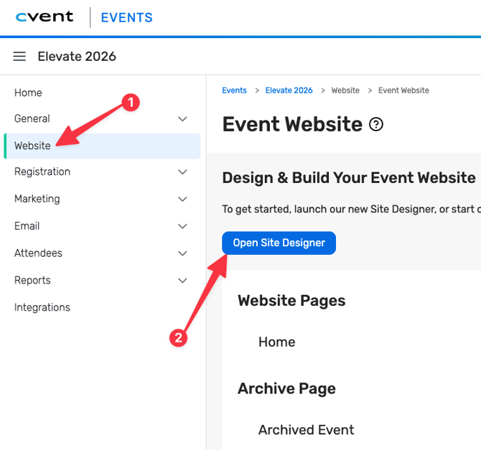Expand the Email section chevron

[182, 226]
